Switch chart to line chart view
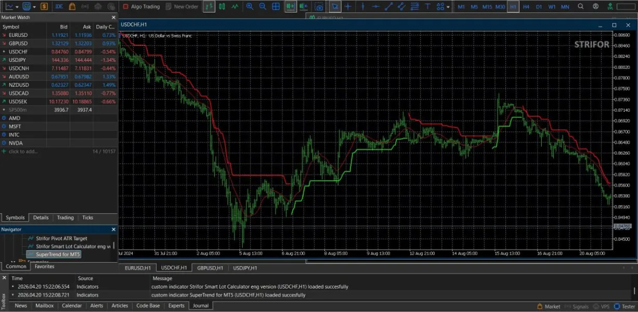Image resolution: width=638 pixels, height=312 pixels. click(236, 7)
